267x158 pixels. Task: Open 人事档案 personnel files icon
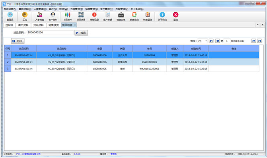pyautogui.click(x=39, y=17)
